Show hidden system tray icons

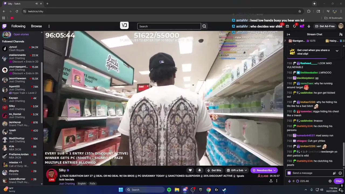pyautogui.click(x=306, y=190)
